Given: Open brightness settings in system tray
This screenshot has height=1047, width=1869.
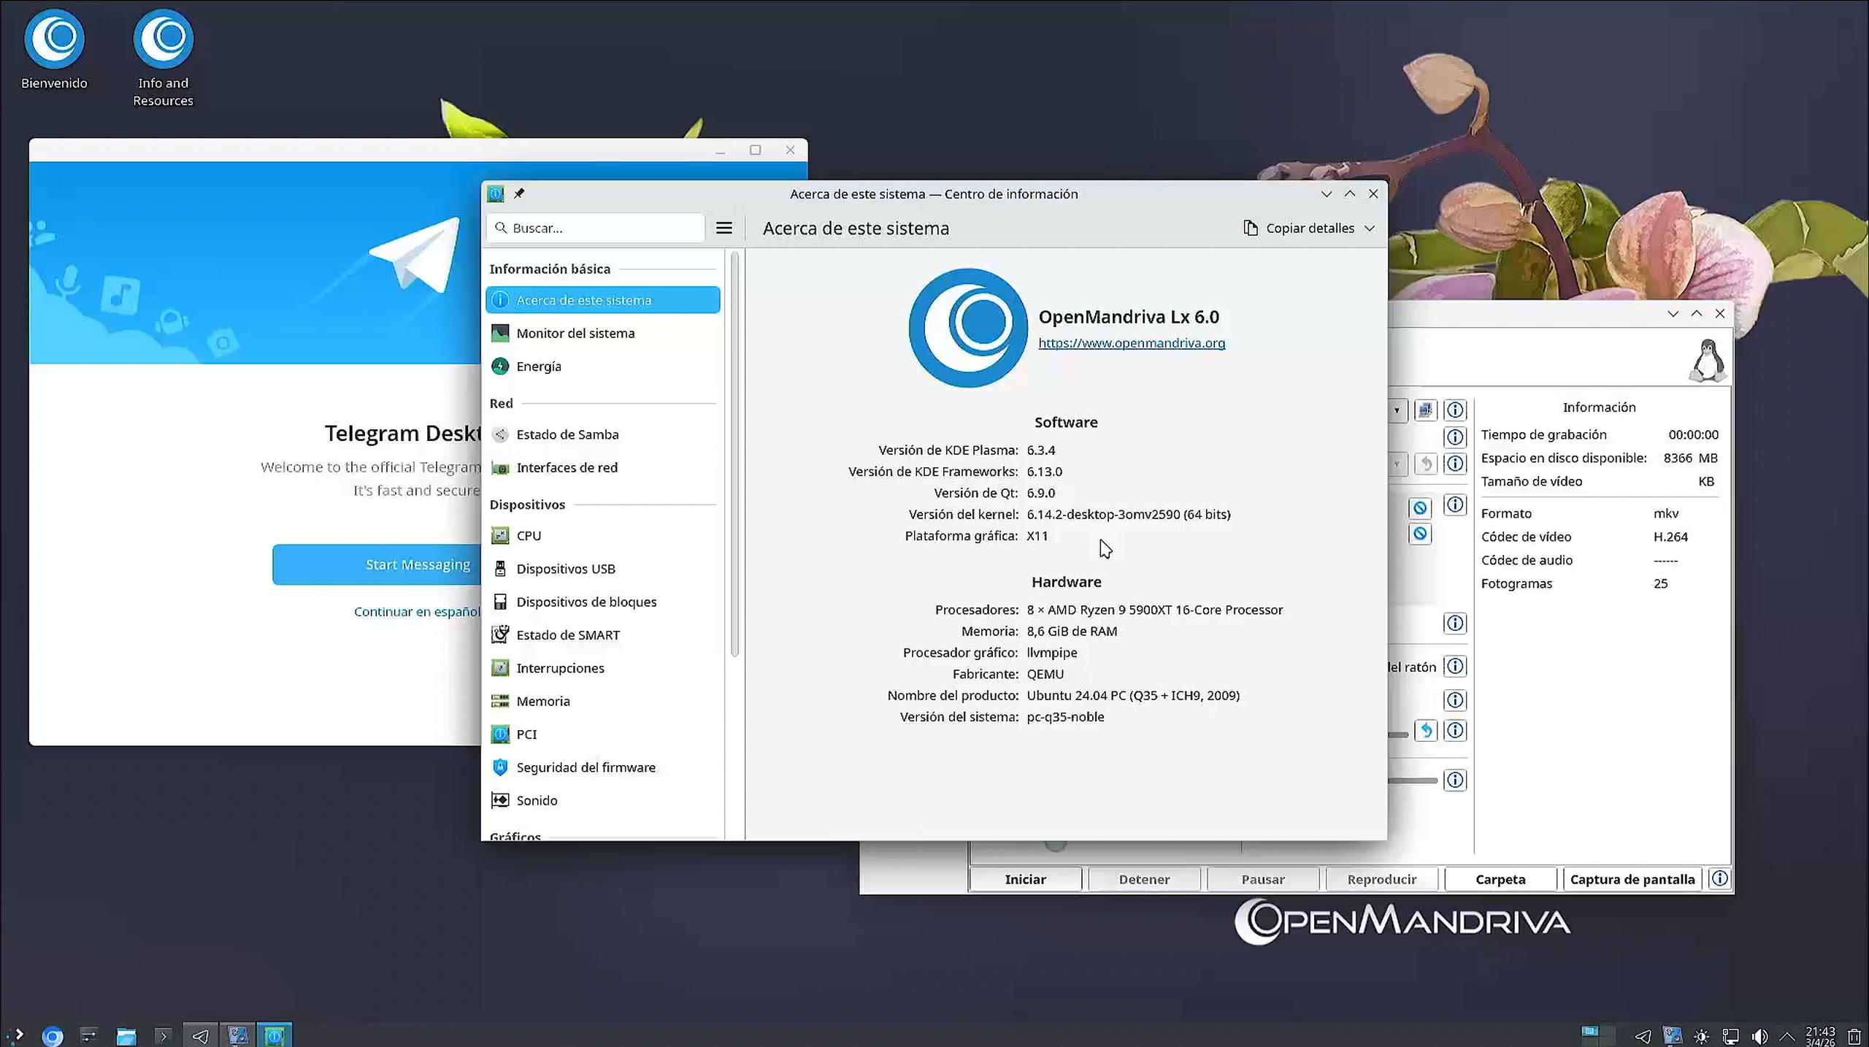Looking at the screenshot, I should point(1701,1035).
